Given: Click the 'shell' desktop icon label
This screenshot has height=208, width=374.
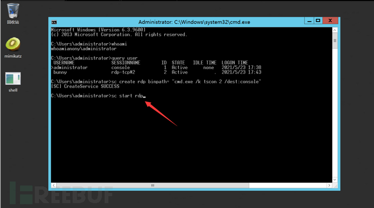Looking at the screenshot, I should pyautogui.click(x=13, y=90).
